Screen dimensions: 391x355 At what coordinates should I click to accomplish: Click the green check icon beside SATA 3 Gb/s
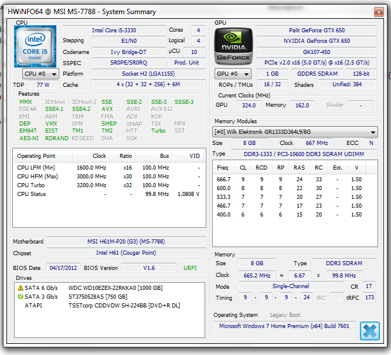point(20,296)
